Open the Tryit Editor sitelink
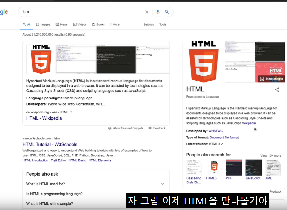Viewport: 287px width, 210px height. 58,160
